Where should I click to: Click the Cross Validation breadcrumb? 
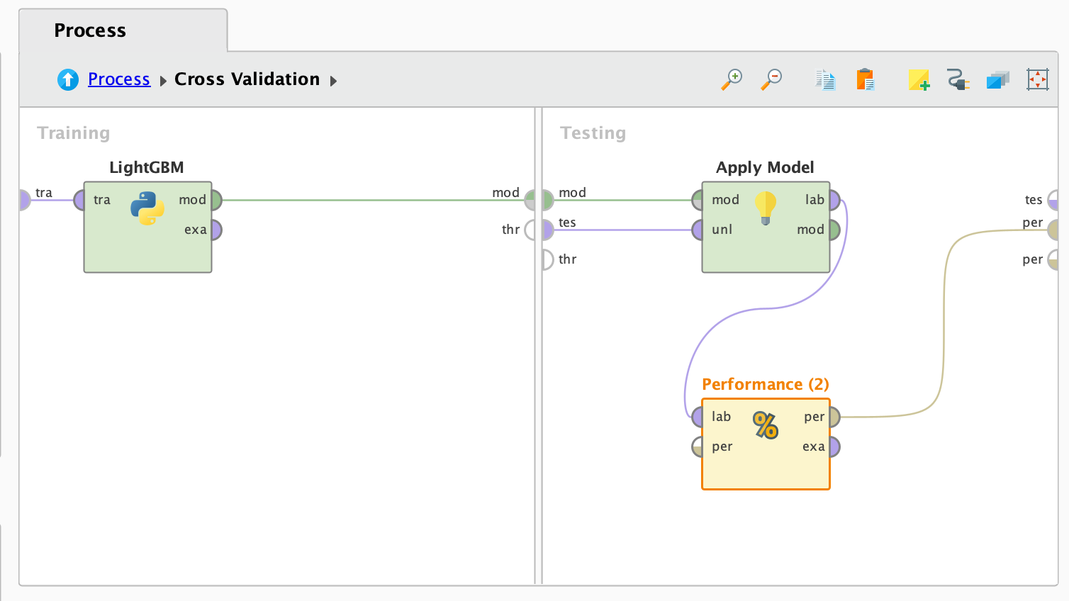pos(247,79)
